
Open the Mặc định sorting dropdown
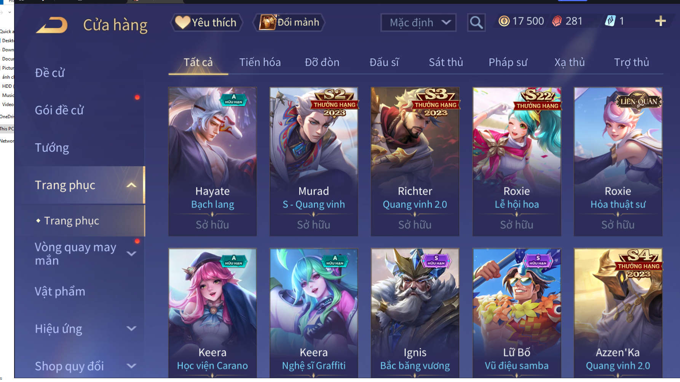point(418,22)
